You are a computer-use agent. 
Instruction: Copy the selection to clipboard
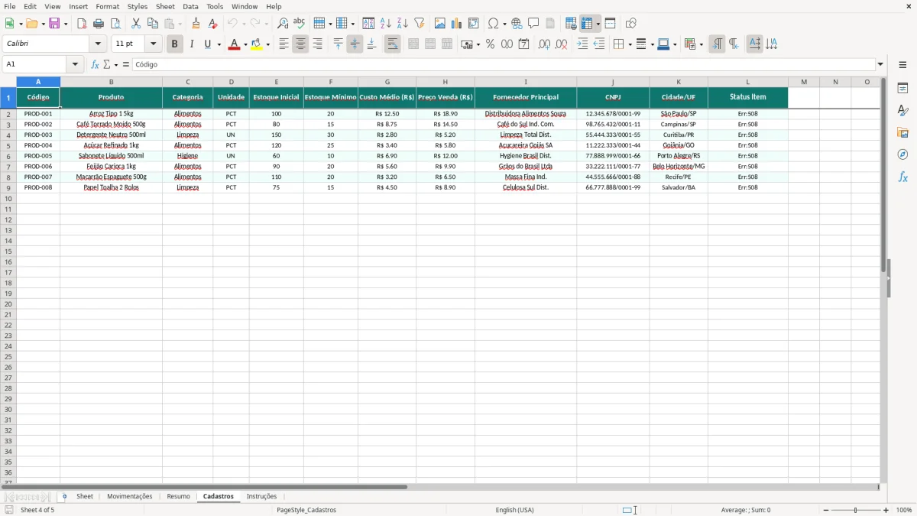[x=153, y=24]
